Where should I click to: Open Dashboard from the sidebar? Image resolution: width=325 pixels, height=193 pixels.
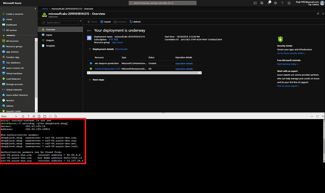pos(10,25)
